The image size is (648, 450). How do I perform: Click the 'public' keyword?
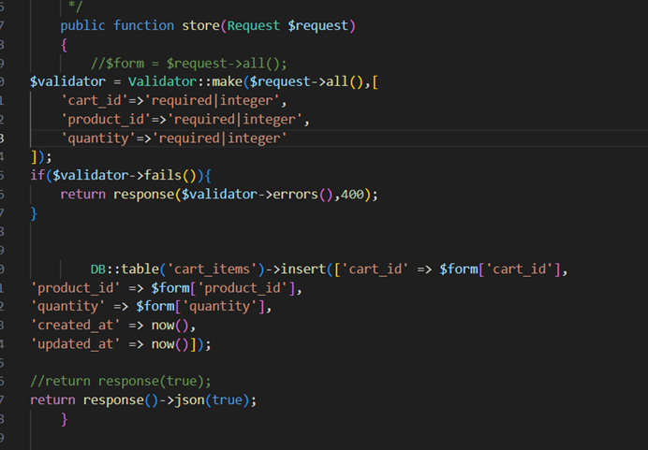tap(82, 25)
